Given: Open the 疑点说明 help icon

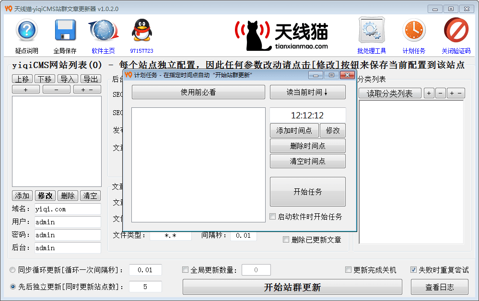Looking at the screenshot, I should (x=27, y=30).
